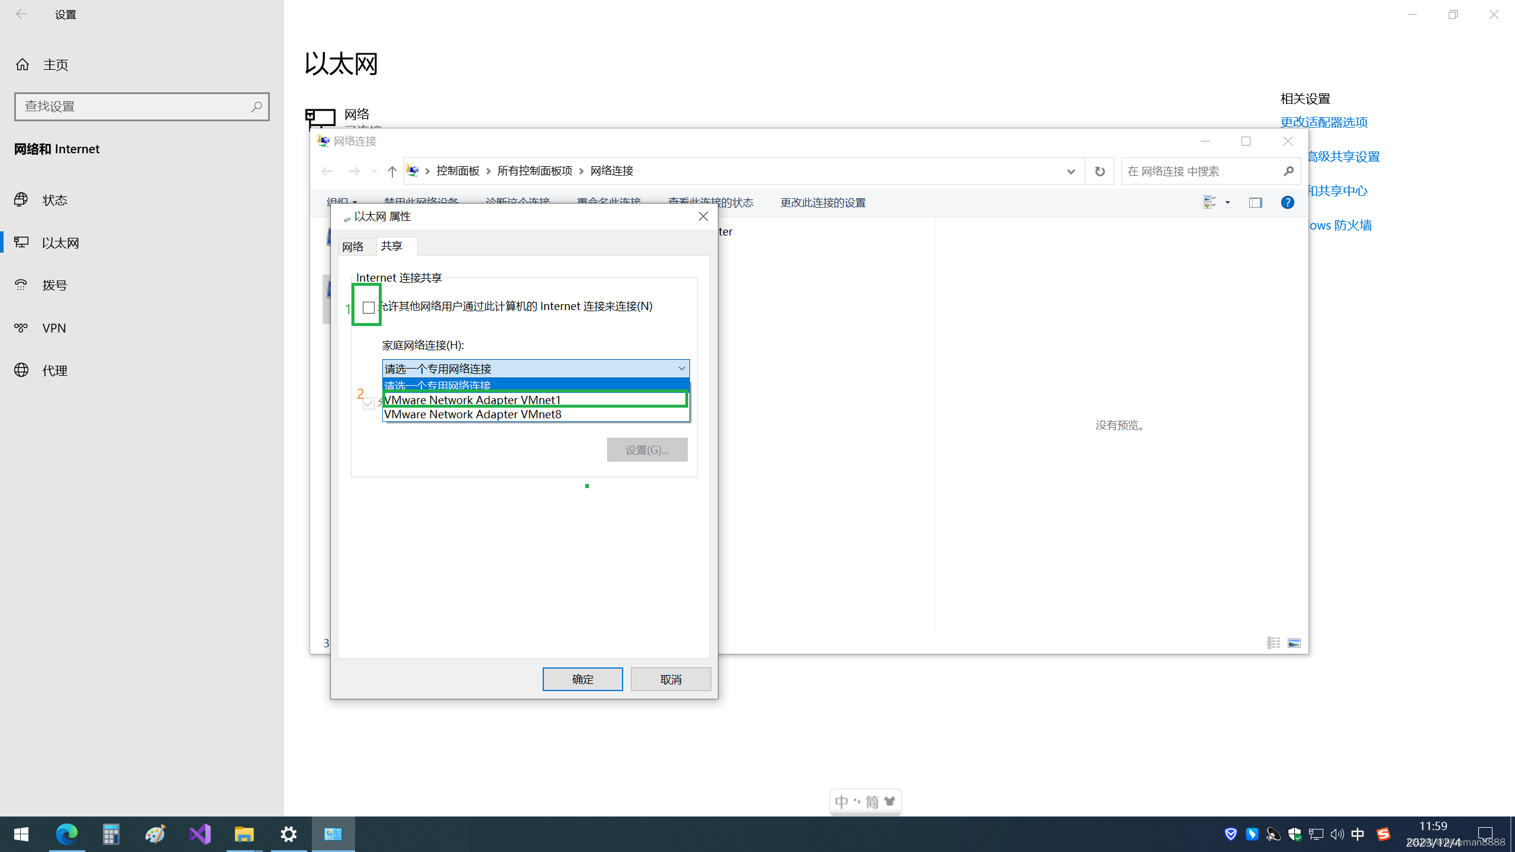The height and width of the screenshot is (852, 1515).
Task: Select VMware Network Adapter VMnet8 option
Action: 536,414
